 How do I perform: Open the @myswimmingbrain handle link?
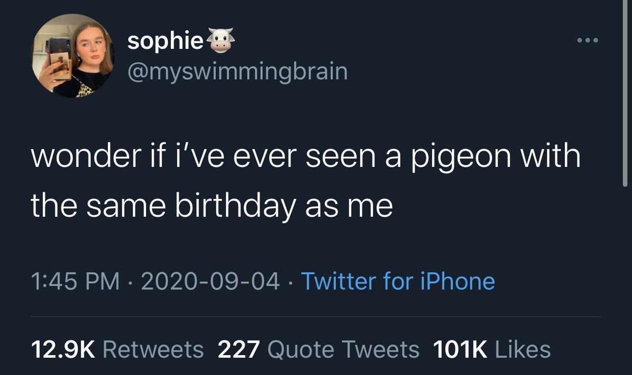tap(237, 71)
